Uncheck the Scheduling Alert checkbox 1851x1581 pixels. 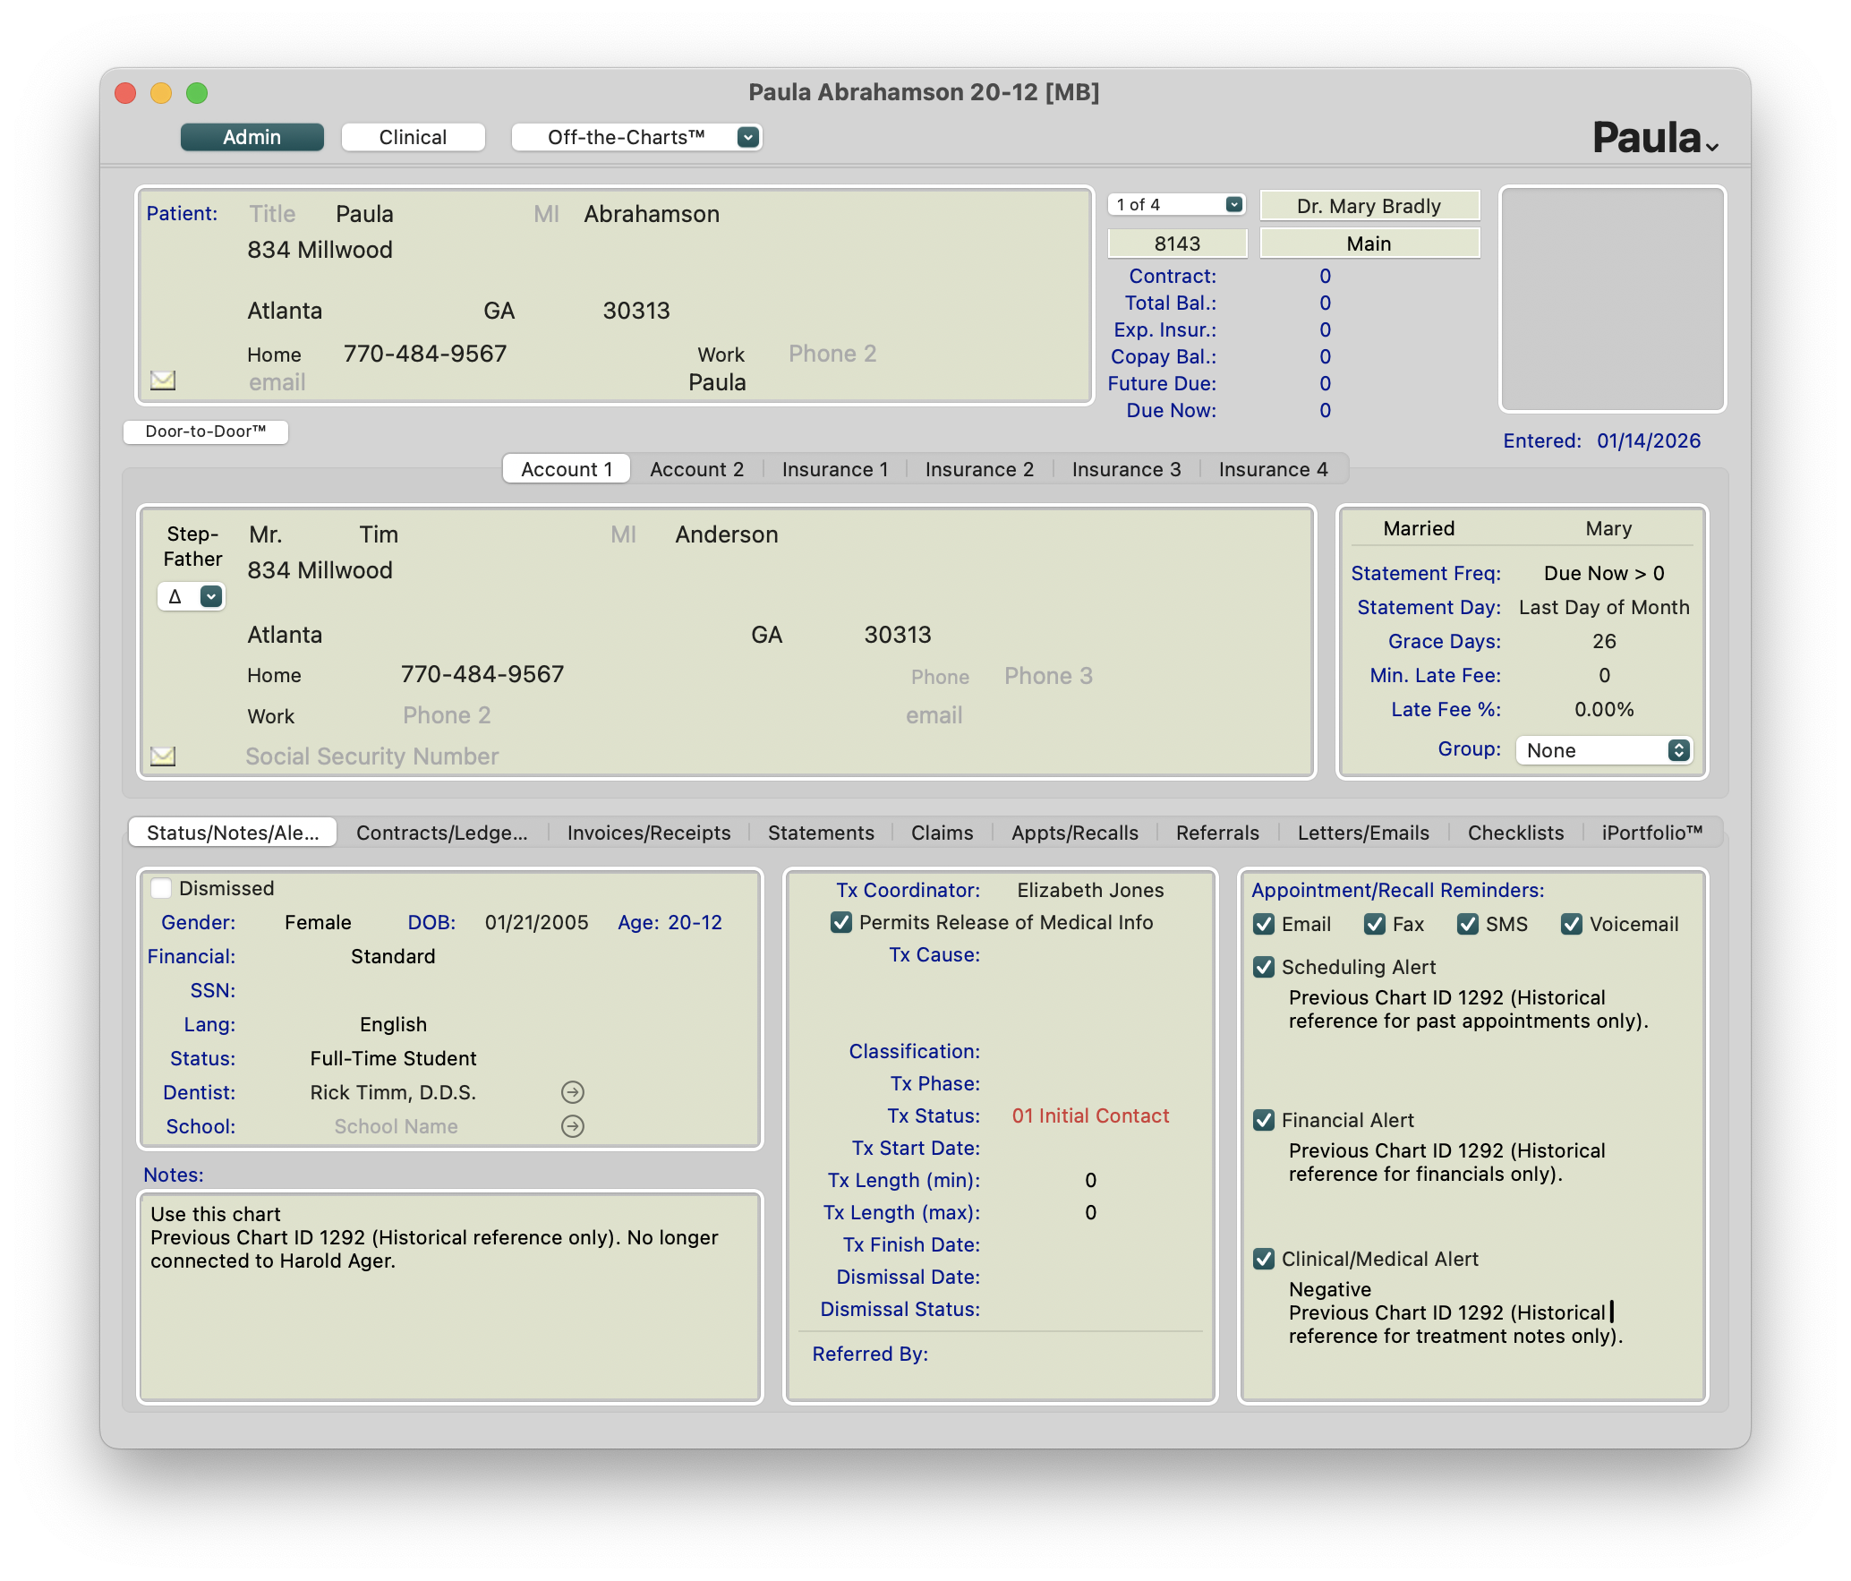[x=1264, y=967]
